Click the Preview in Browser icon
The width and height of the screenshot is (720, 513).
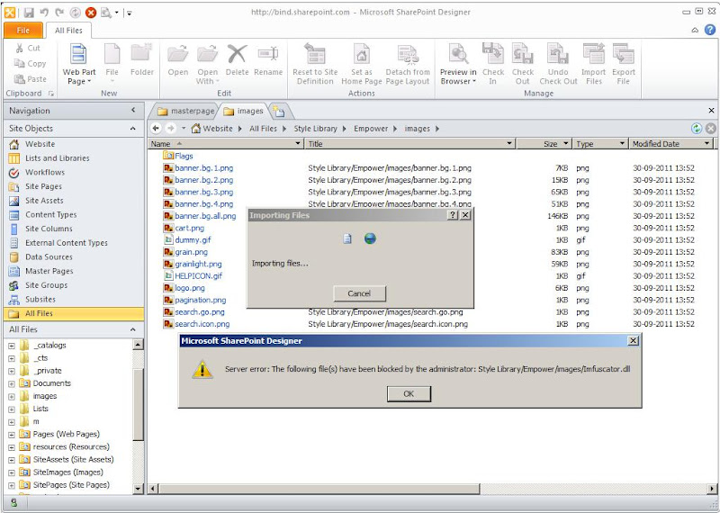(458, 54)
